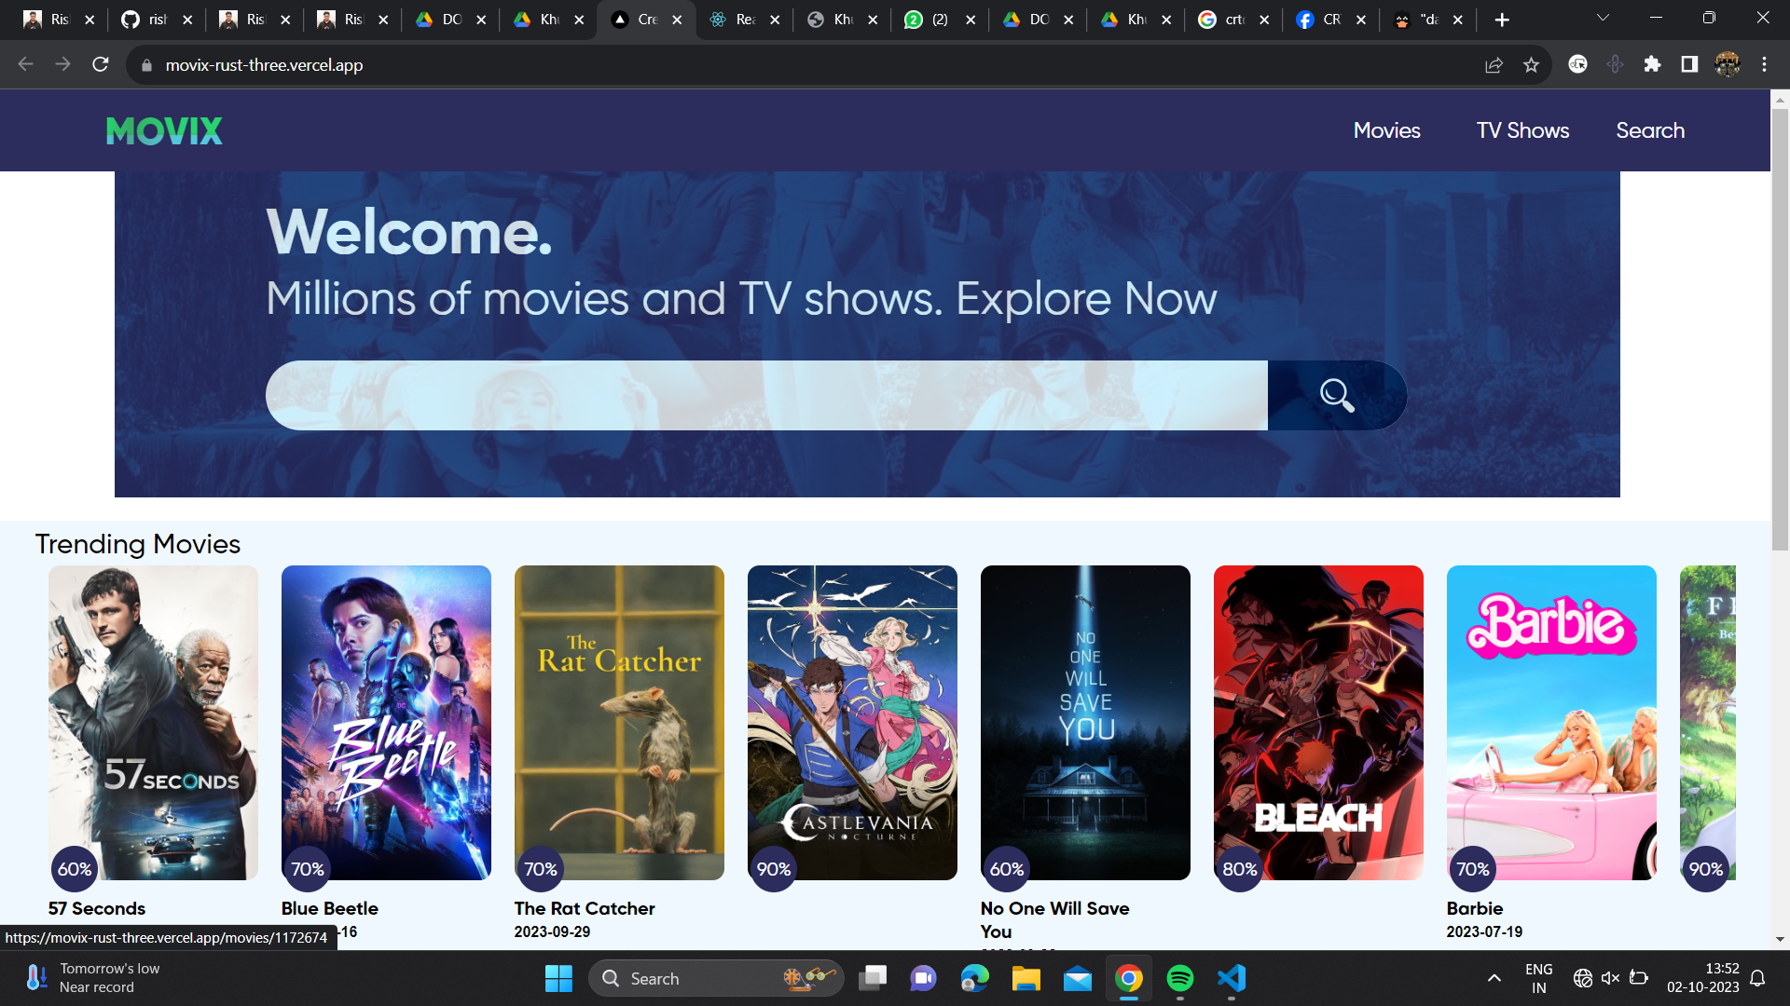Show hidden system tray icons chevron
The height and width of the screenshot is (1006, 1790).
click(1494, 978)
